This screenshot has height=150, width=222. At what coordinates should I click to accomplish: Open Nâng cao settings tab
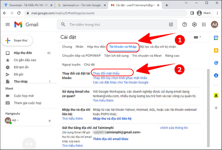(x=172, y=55)
